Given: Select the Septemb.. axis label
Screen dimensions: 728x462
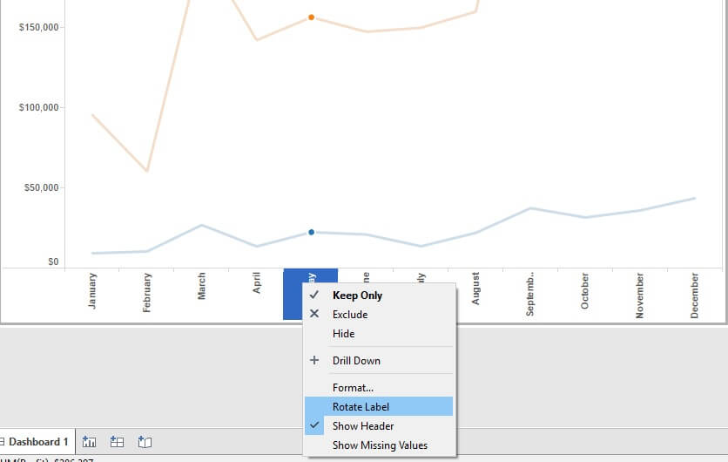Looking at the screenshot, I should 530,294.
